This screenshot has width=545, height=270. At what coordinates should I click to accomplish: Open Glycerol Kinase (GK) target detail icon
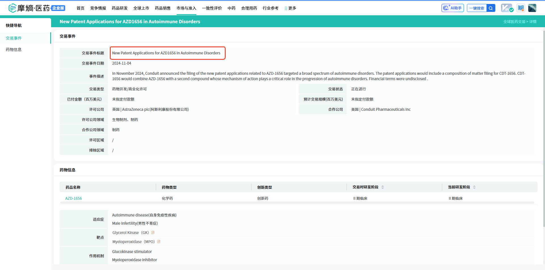pos(153,233)
